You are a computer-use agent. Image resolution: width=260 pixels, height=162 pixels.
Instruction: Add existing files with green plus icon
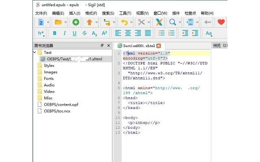pyautogui.click(x=76, y=22)
